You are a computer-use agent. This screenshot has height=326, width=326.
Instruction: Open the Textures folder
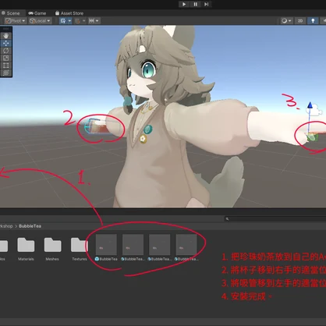(80, 248)
